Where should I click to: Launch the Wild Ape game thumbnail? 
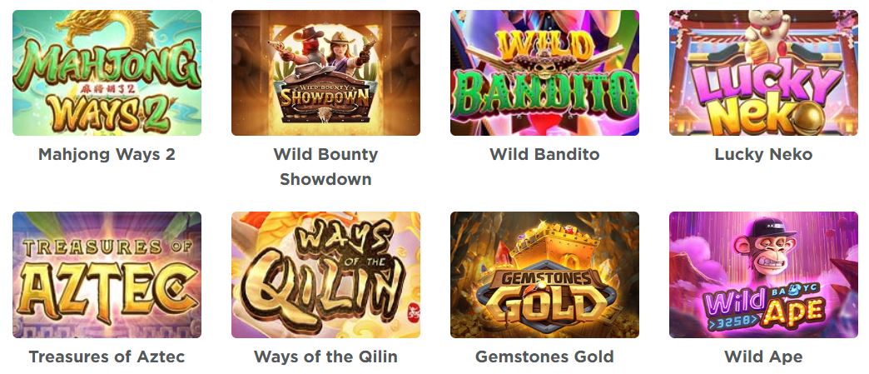(x=763, y=275)
